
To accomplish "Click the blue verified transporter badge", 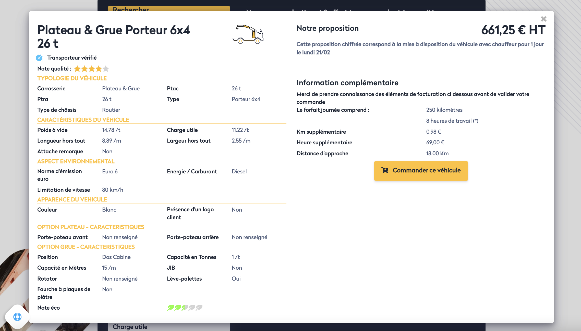I will tap(39, 58).
